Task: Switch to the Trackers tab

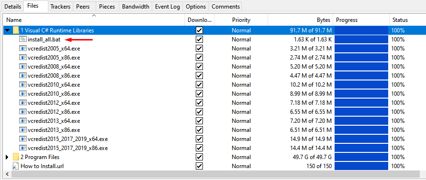Action: 61,7
